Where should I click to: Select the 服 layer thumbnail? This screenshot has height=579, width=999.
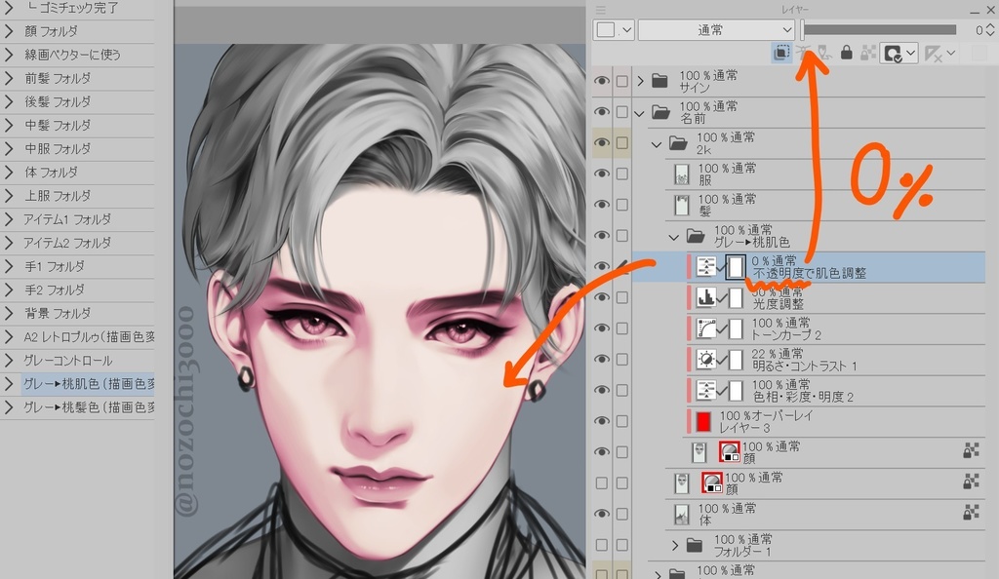tap(682, 174)
